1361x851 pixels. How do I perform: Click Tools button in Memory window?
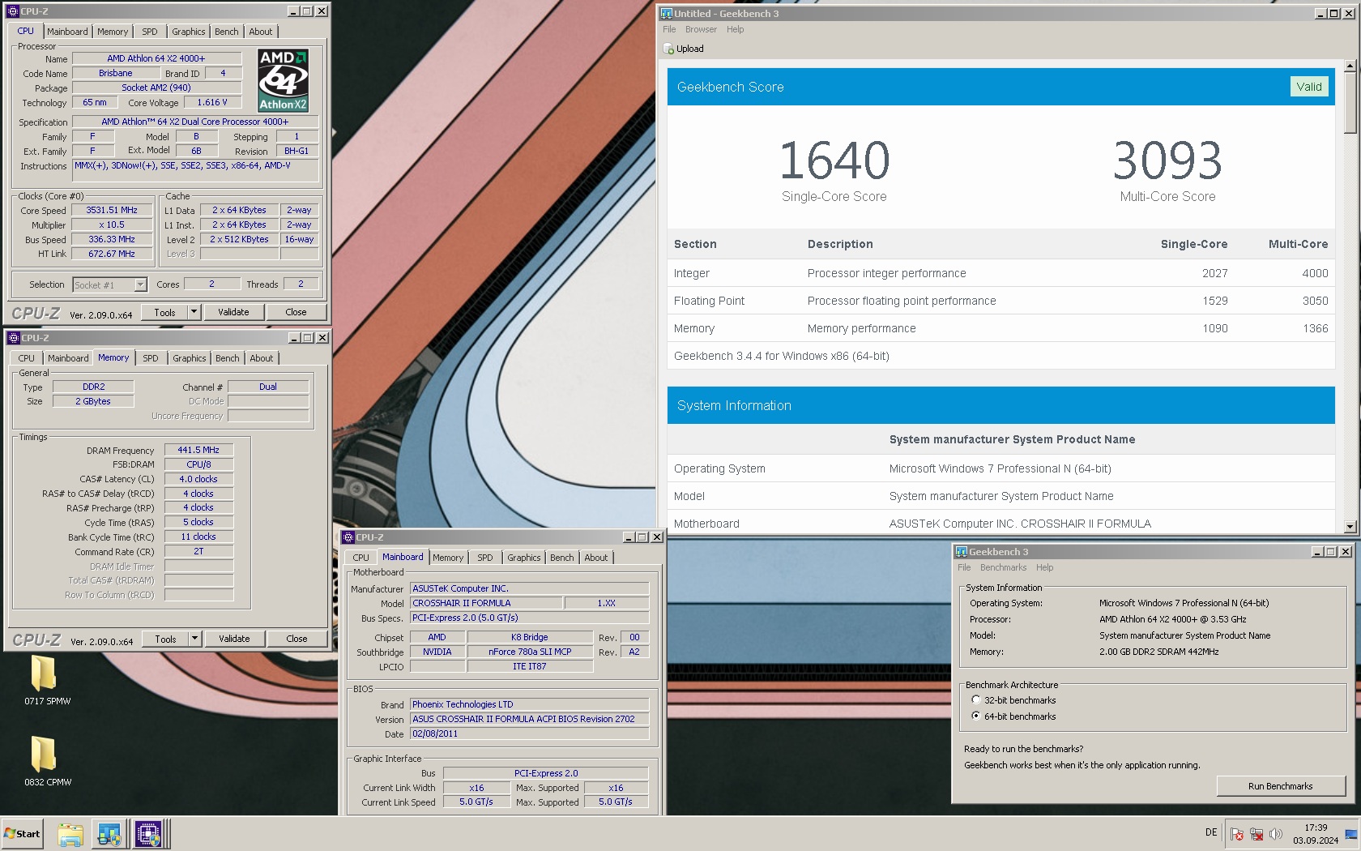[165, 639]
